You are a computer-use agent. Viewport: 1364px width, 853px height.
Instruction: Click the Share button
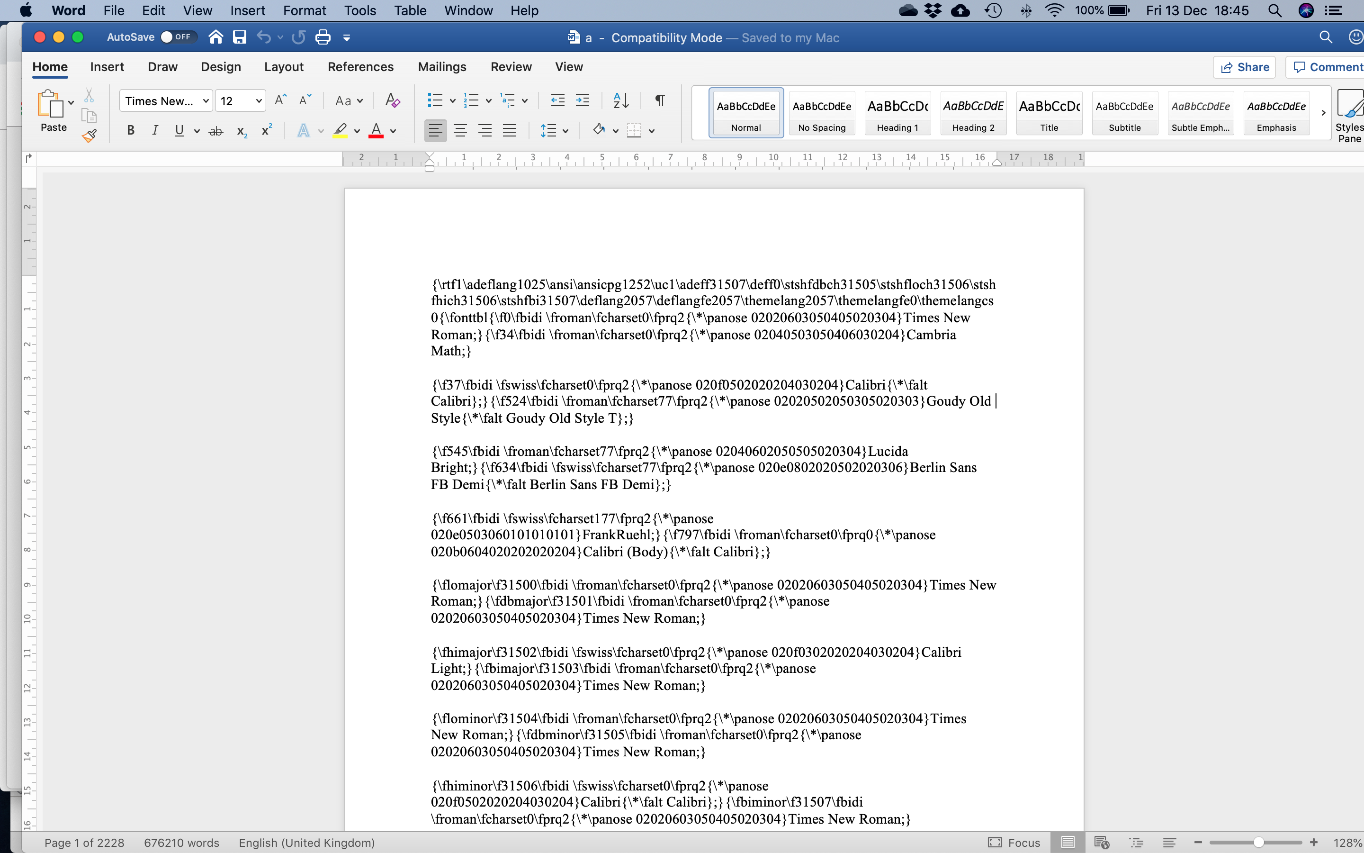(x=1244, y=67)
